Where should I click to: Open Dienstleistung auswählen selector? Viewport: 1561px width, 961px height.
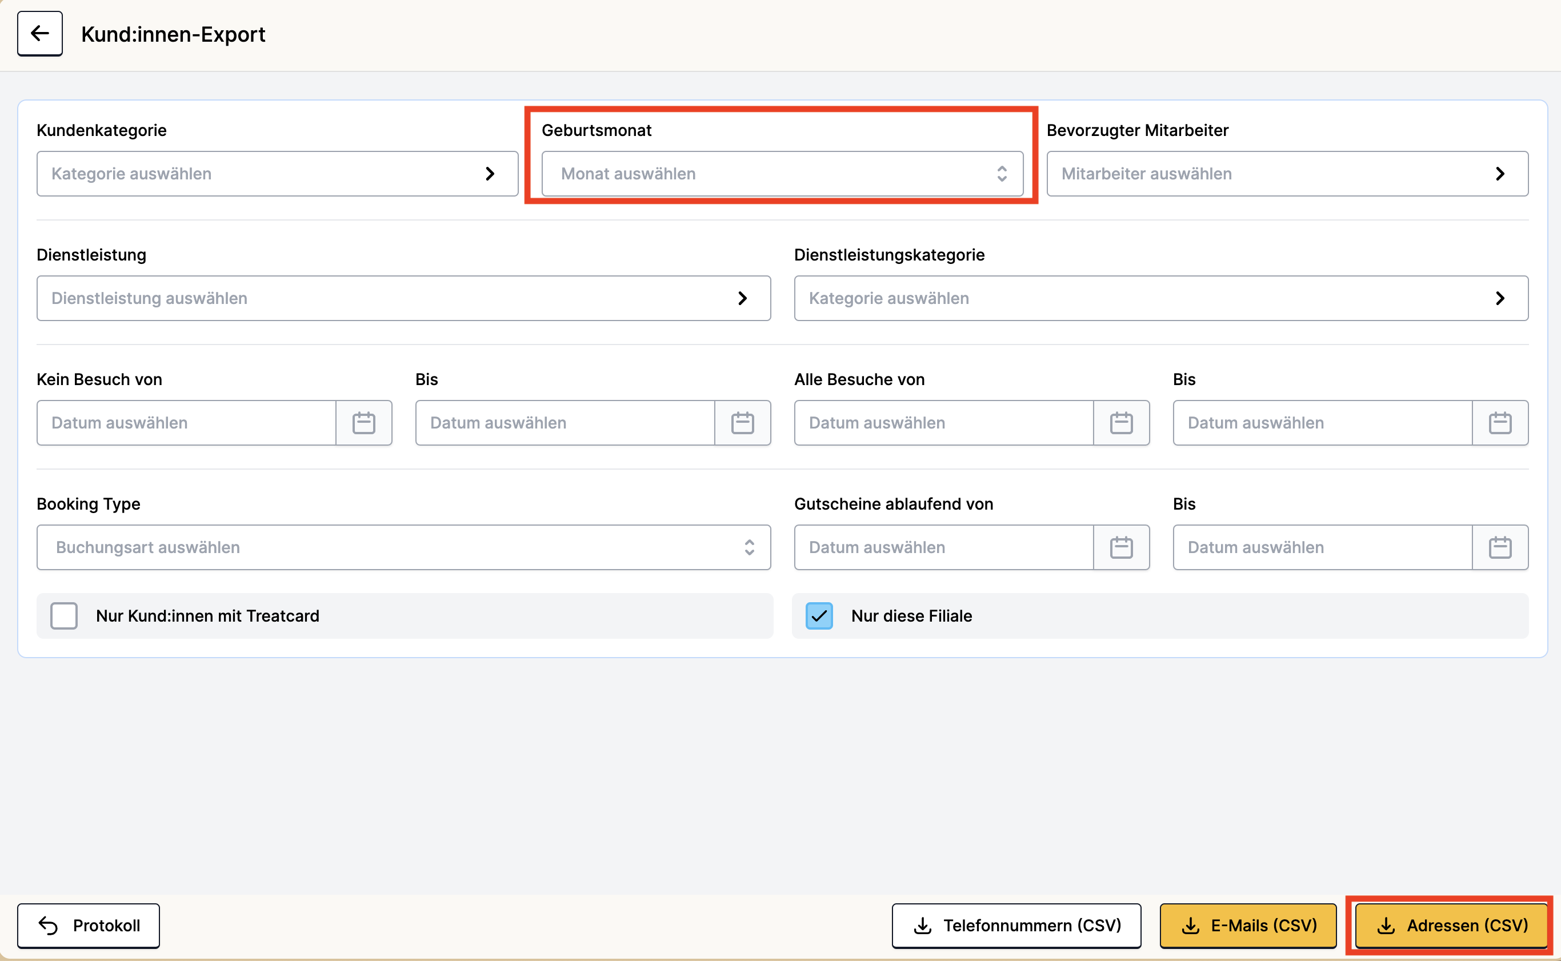403,298
